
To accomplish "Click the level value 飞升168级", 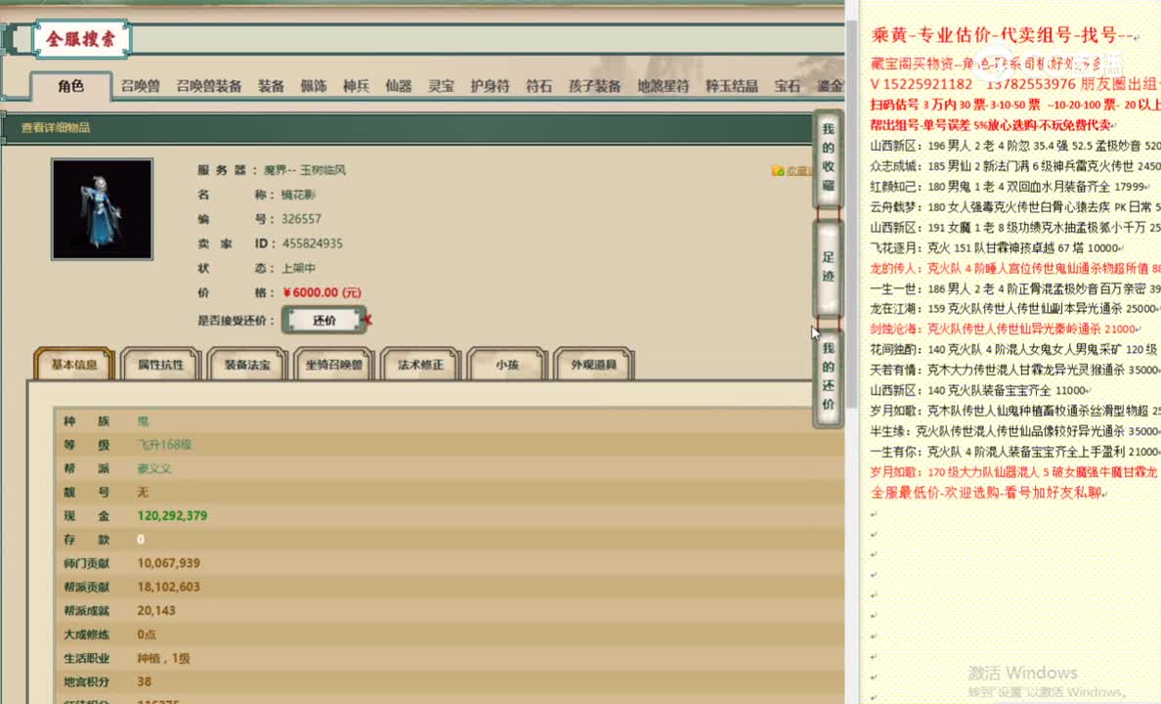I will 164,445.
